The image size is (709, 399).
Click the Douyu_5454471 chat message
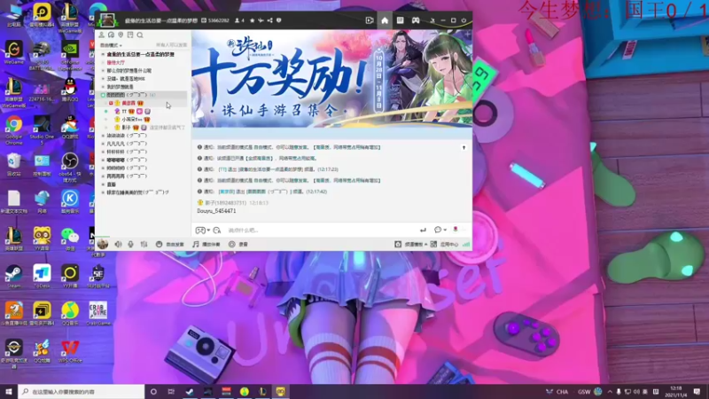[216, 211]
